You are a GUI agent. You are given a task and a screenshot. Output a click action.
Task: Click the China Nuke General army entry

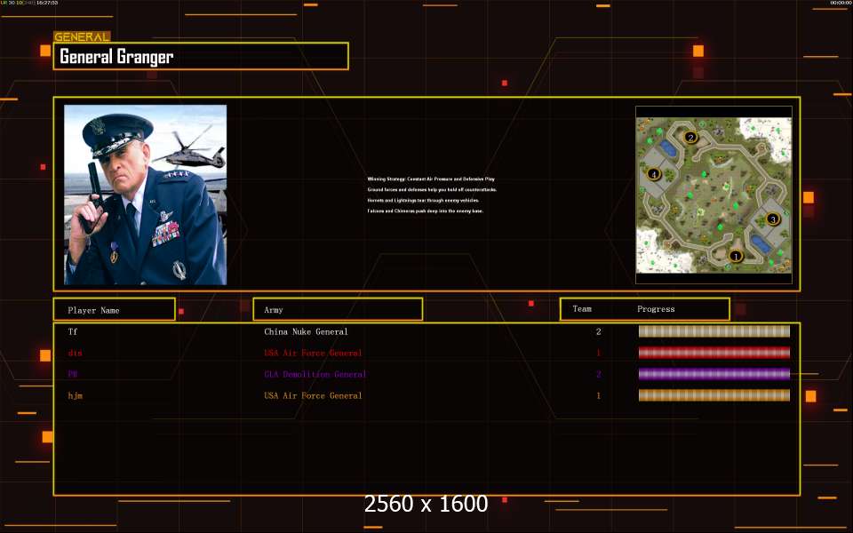coord(306,331)
